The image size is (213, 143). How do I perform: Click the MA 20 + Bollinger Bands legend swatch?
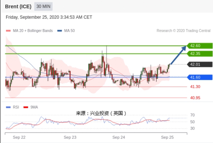(8, 31)
